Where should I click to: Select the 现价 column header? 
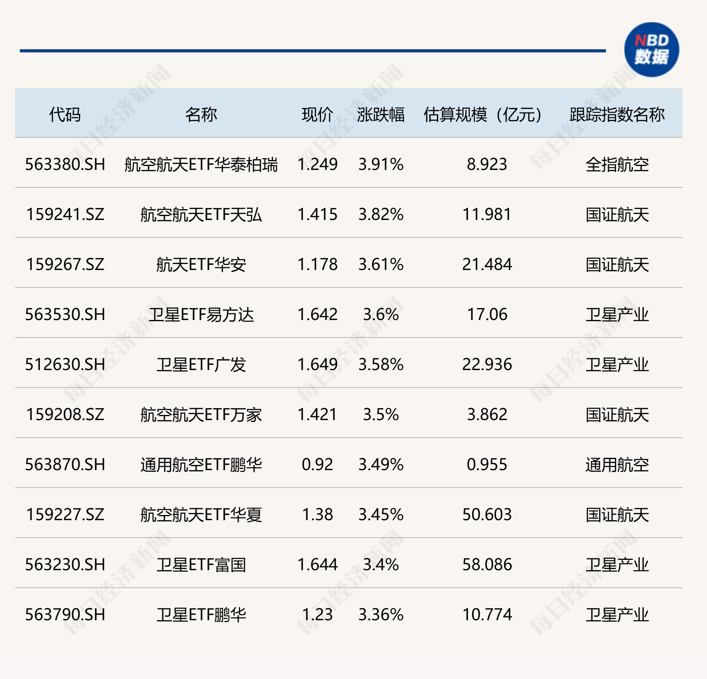click(317, 115)
